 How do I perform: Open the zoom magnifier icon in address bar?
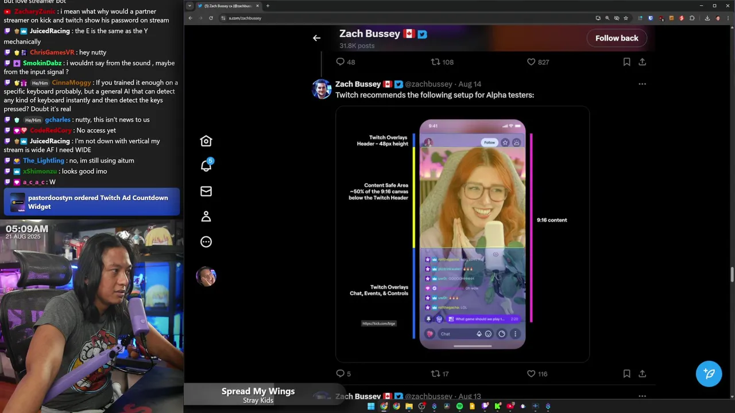[607, 18]
